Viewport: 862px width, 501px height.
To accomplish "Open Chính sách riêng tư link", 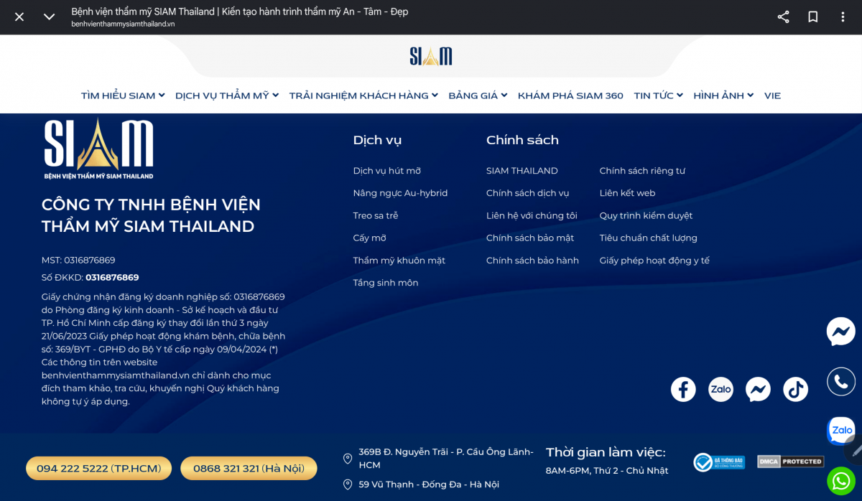I will [x=642, y=171].
